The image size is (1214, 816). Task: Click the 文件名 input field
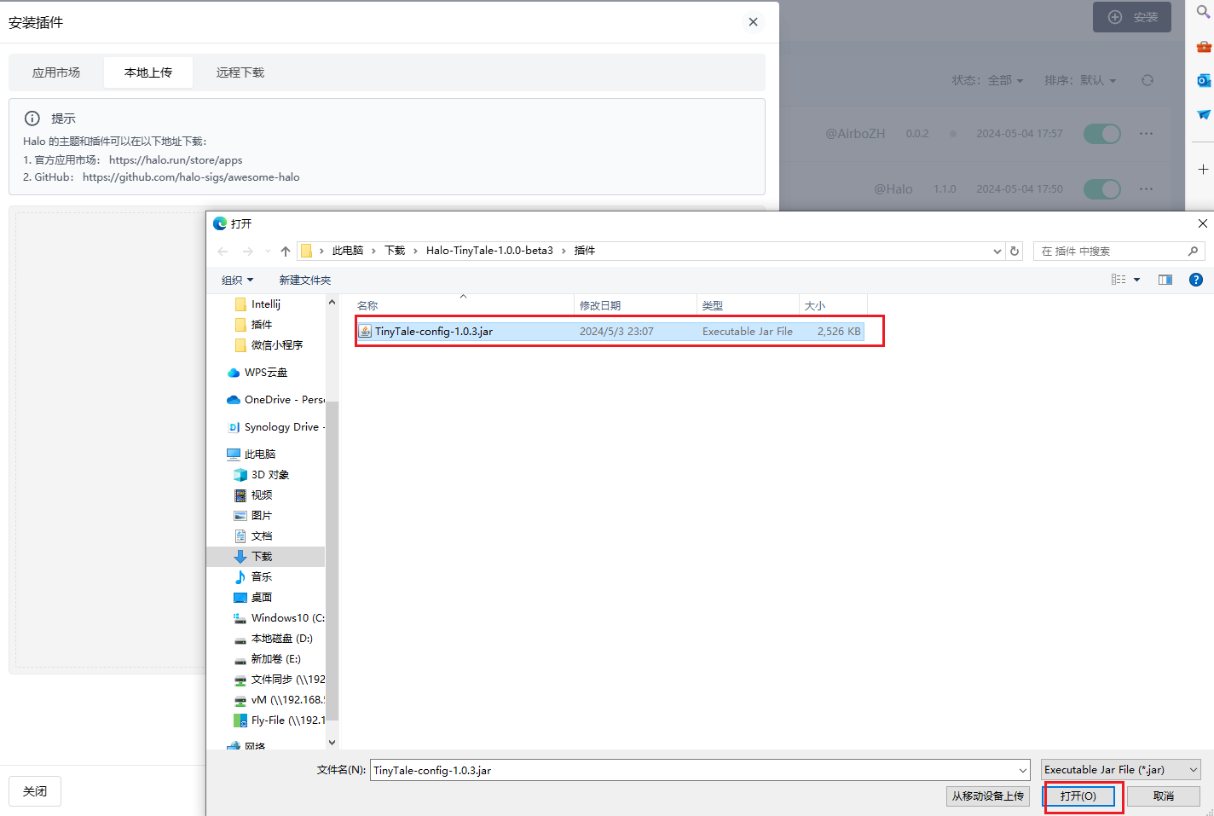(x=700, y=770)
